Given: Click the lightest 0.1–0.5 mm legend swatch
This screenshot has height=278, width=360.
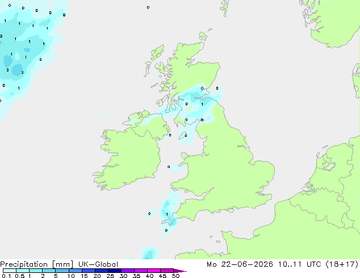Looking at the screenshot, I should 10,271.
